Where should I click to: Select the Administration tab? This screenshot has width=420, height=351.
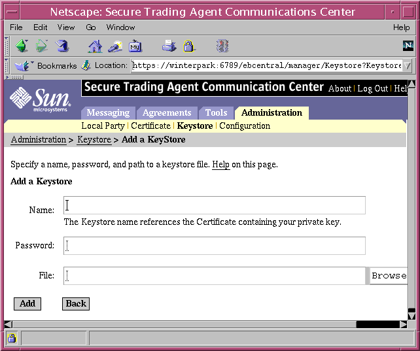271,112
